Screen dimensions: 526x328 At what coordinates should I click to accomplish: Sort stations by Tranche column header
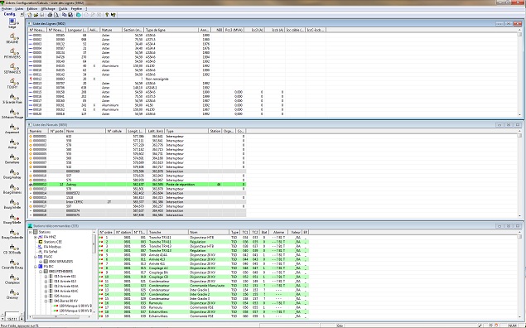point(167,232)
